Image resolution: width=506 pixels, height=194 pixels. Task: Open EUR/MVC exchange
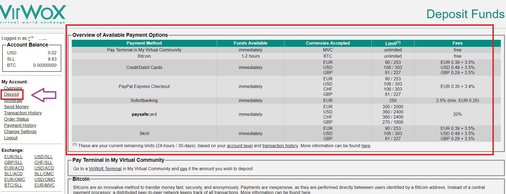tap(44, 185)
